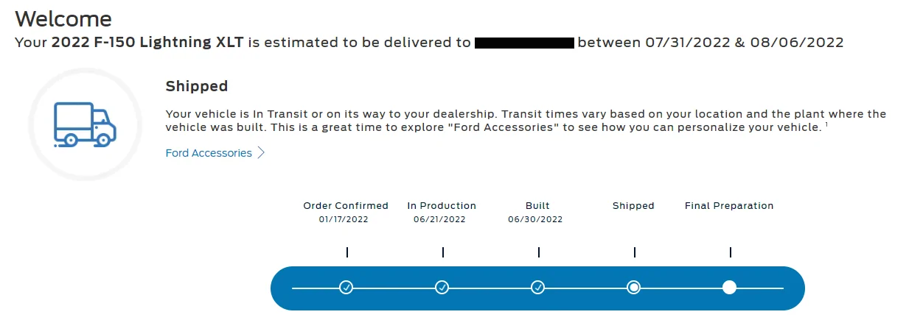Click the 06/30/2022 built date
Screen dimensions: 923x334
pos(535,219)
